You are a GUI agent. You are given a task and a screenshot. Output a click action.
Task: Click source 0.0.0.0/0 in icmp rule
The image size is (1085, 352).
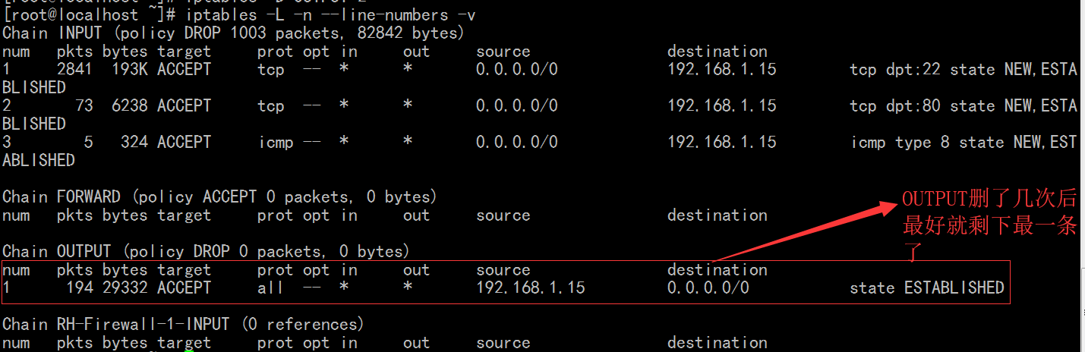coord(517,143)
